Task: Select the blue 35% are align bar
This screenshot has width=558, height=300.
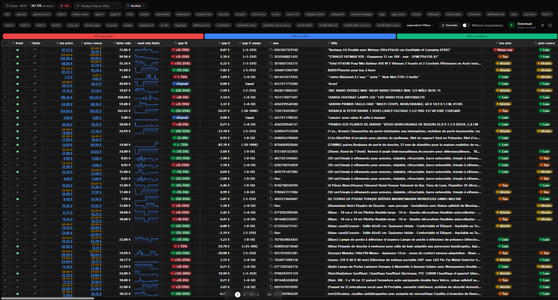Action: (300, 36)
